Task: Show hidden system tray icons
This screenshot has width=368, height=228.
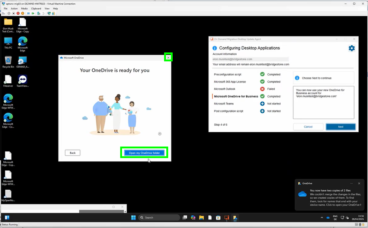Action: click(x=322, y=218)
